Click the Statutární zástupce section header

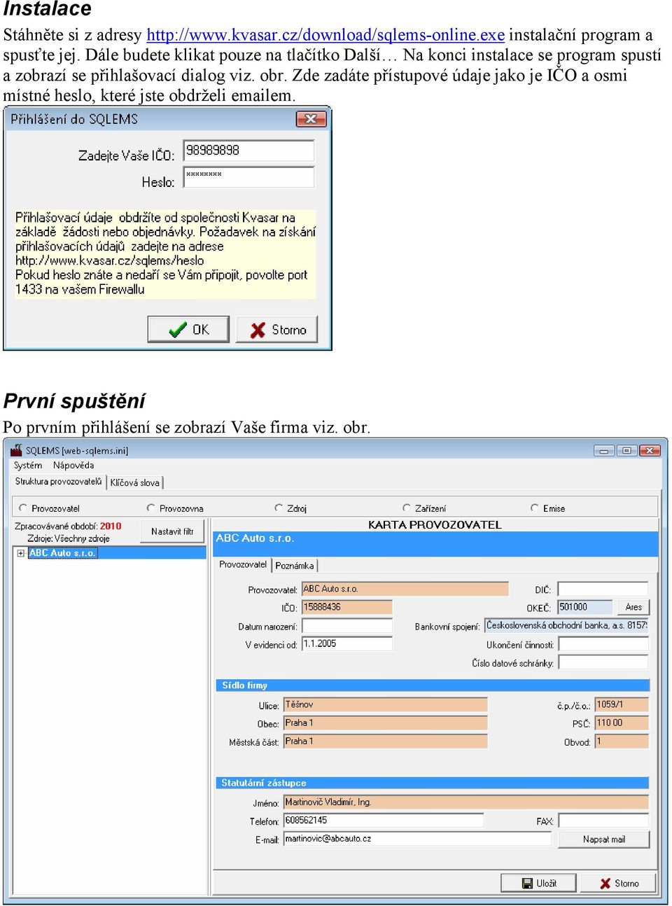click(x=433, y=783)
